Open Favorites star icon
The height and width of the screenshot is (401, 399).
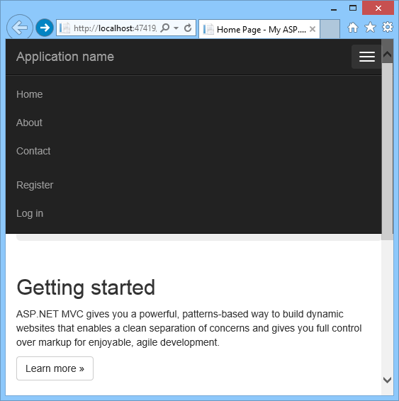pos(370,28)
